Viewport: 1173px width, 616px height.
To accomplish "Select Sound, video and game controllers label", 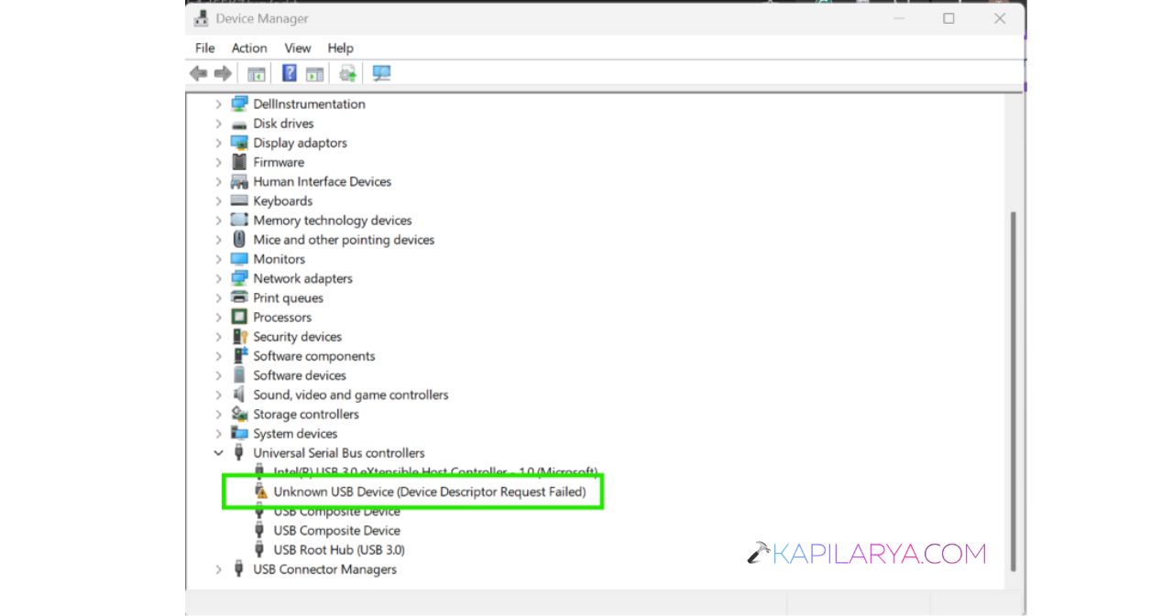I will (x=351, y=394).
